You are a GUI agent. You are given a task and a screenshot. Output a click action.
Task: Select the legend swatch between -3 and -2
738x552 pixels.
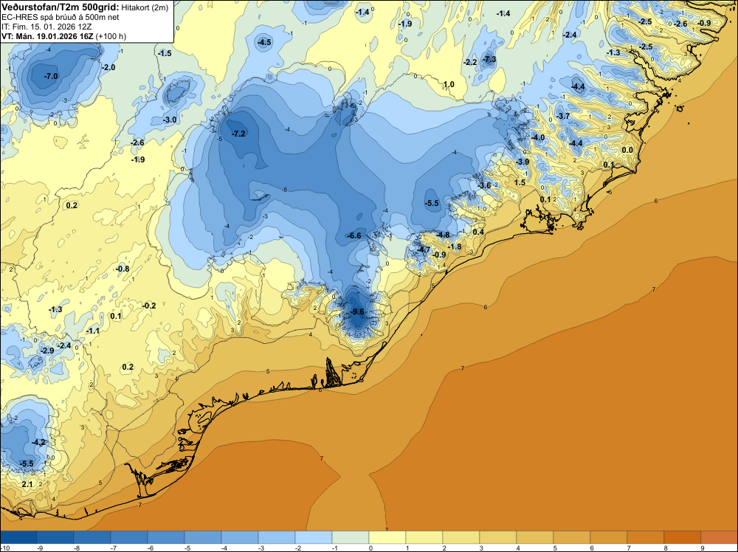277,537
